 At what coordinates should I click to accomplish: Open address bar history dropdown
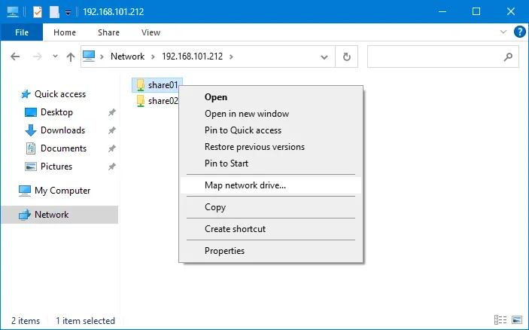(x=325, y=57)
